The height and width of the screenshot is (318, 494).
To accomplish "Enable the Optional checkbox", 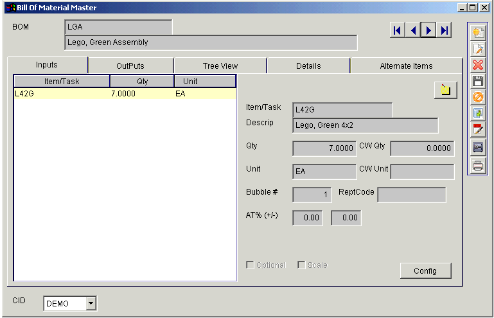I will tap(251, 265).
